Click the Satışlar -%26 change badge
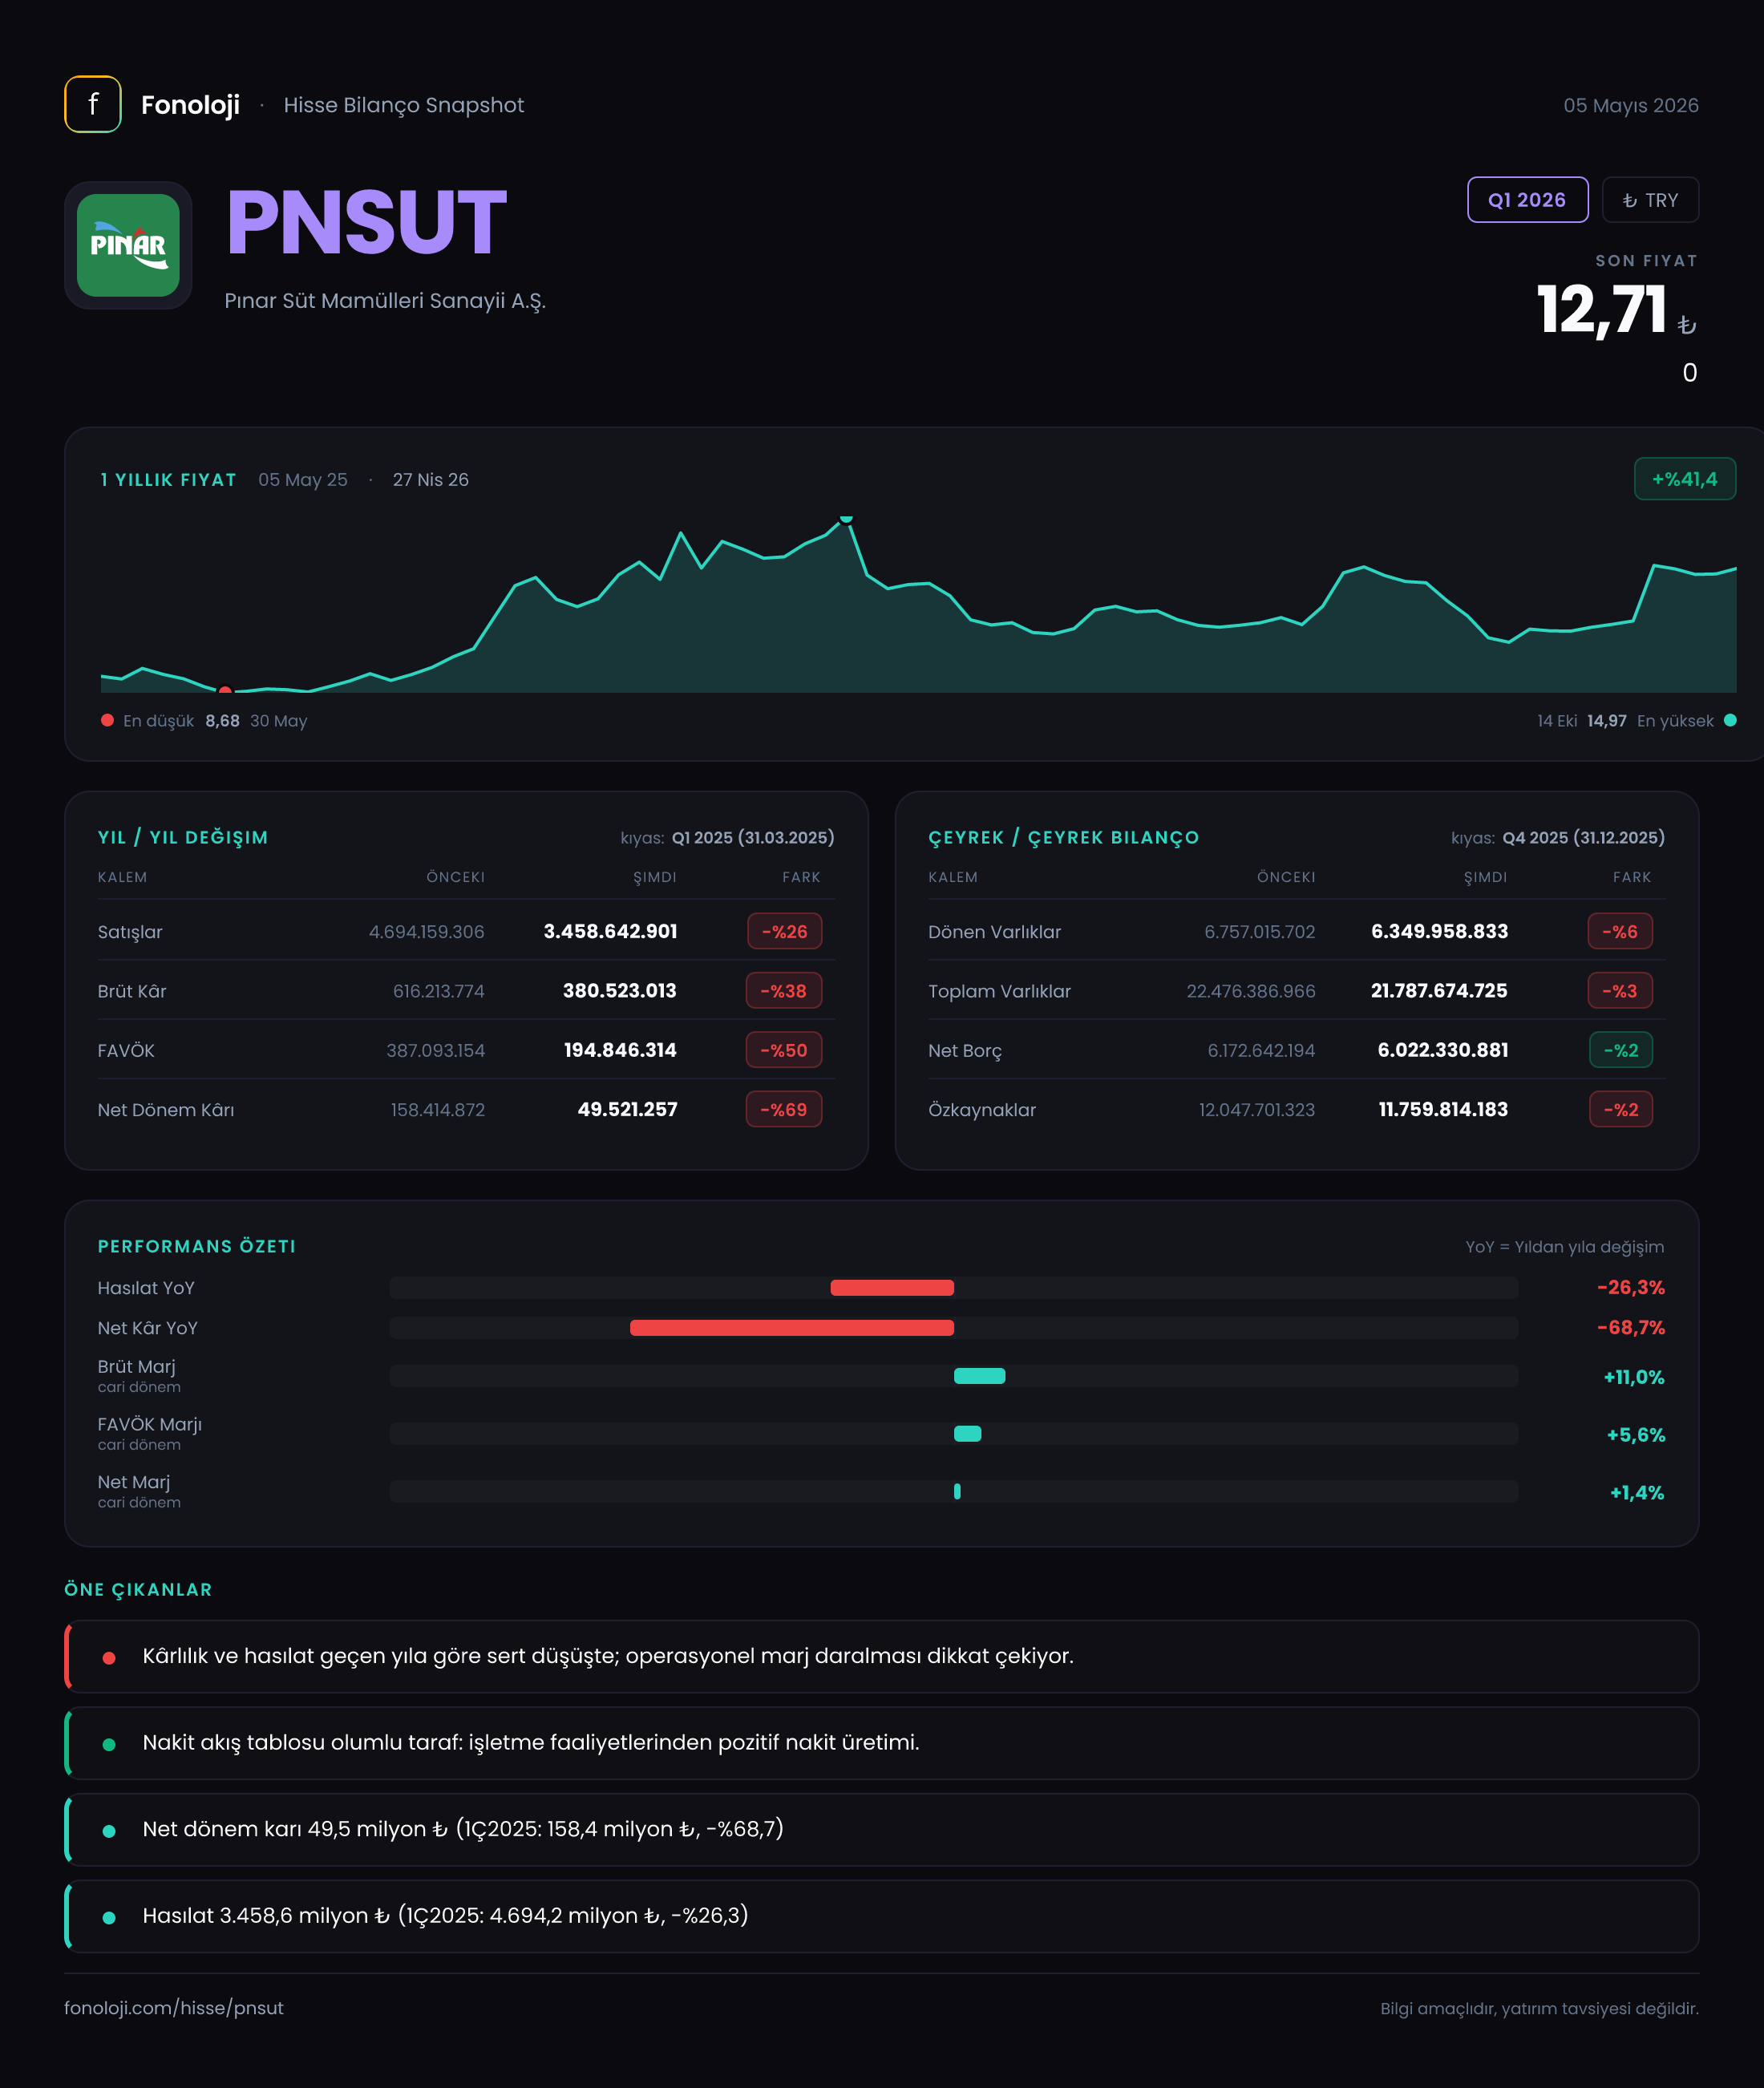Viewport: 1764px width, 2088px height. point(784,931)
